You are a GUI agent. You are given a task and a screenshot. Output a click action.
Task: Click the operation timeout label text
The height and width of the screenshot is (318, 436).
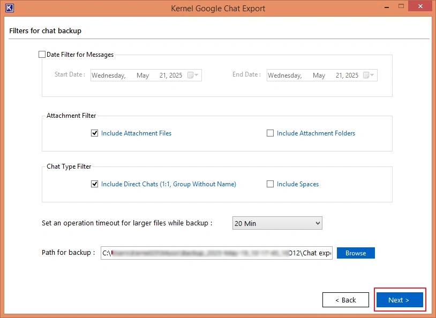pyautogui.click(x=127, y=223)
